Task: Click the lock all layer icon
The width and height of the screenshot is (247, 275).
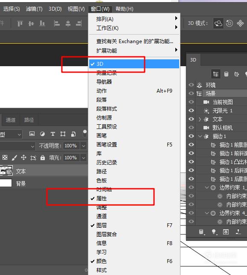Action: pos(43,158)
